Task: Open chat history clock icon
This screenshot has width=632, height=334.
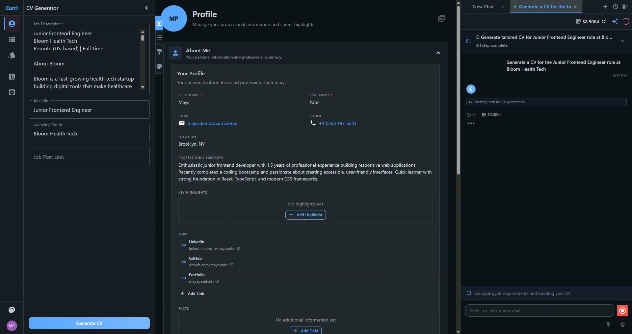Action: [615, 7]
